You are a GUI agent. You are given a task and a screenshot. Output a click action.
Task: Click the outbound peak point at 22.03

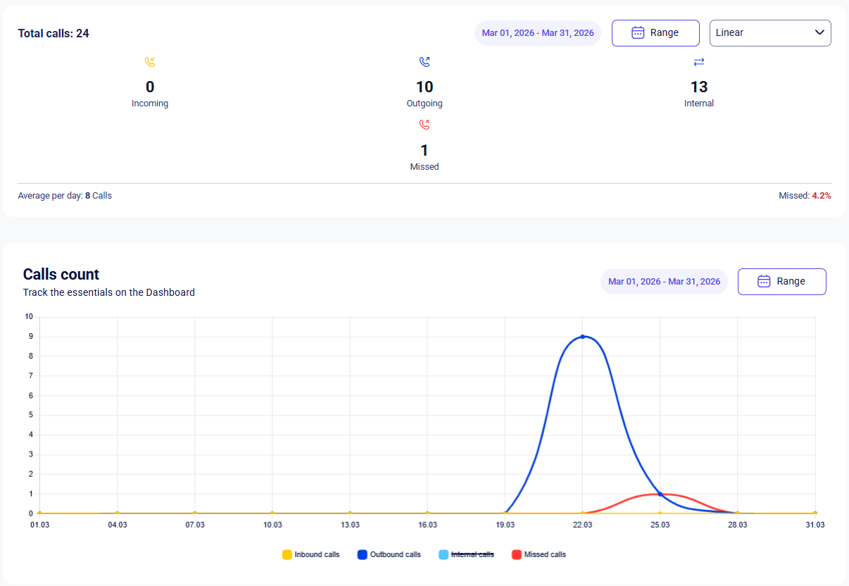tap(582, 337)
